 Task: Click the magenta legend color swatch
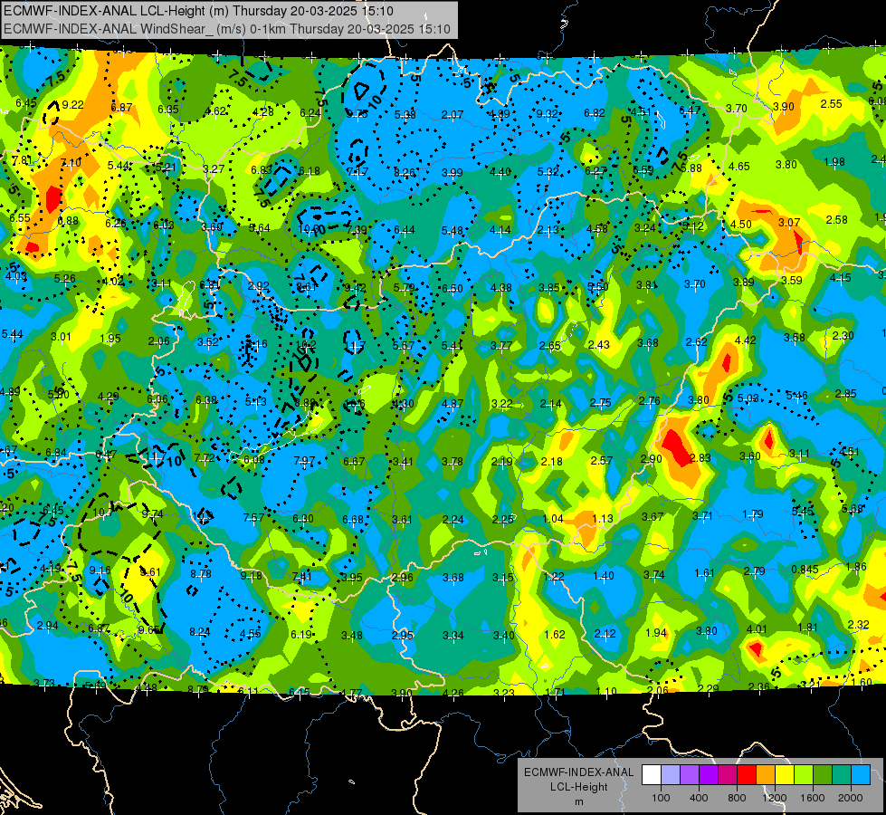pos(728,774)
